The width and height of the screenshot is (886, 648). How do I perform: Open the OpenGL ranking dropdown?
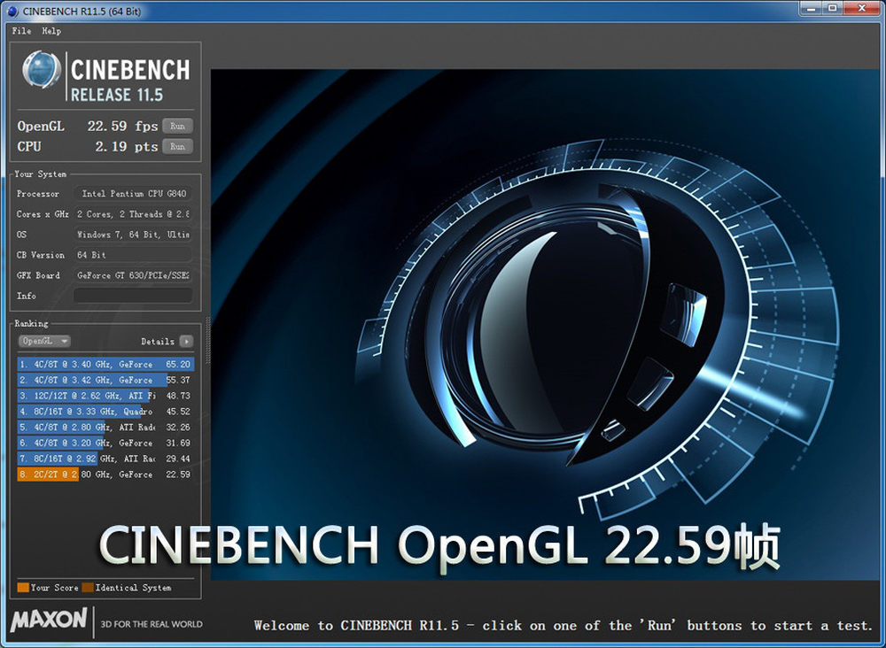(44, 341)
